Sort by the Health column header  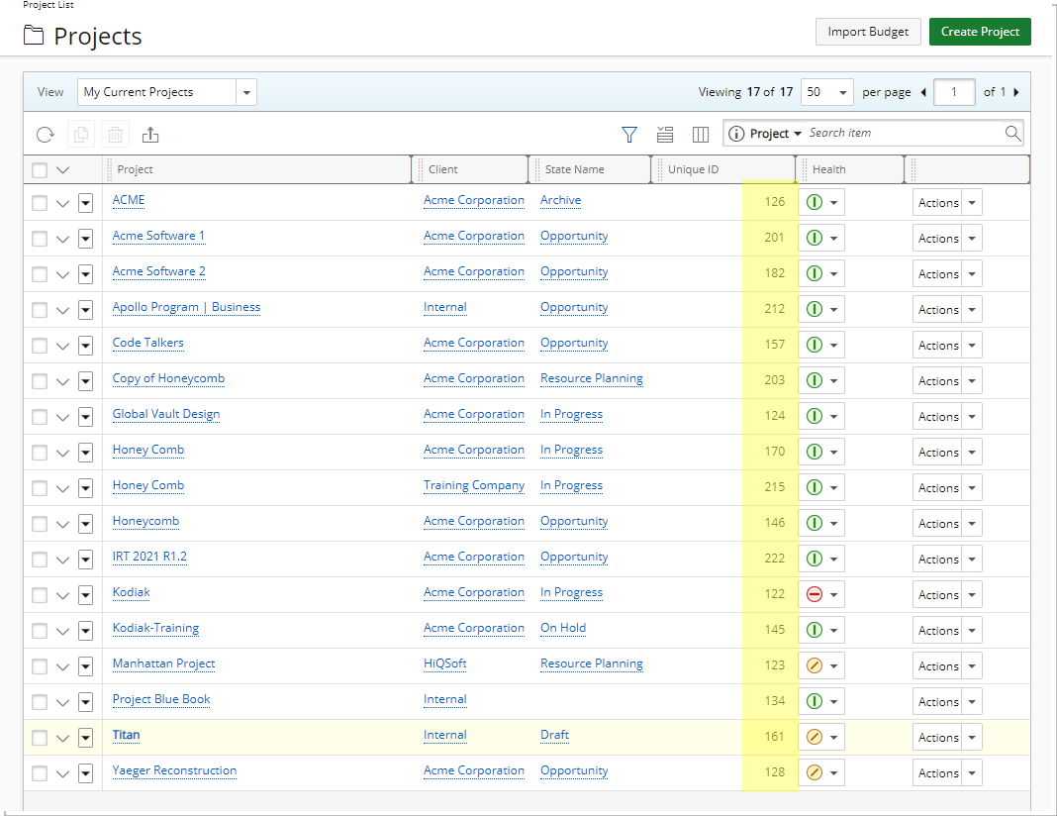pos(828,169)
